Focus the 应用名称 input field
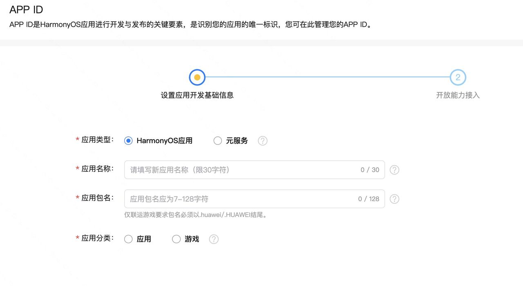 pos(255,170)
